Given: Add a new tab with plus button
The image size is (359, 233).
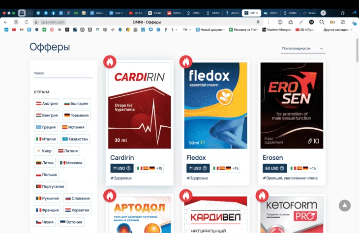Looking at the screenshot, I should coord(323,13).
